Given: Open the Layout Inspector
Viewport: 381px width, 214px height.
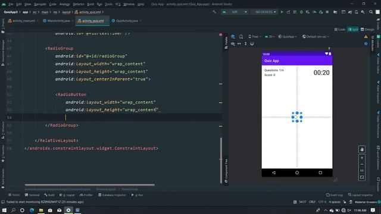Looking at the screenshot, I should click(361, 195).
